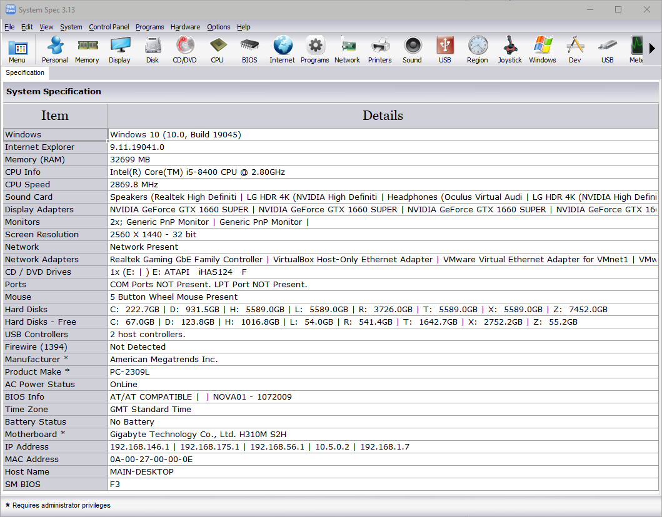Open the Options menu
This screenshot has width=662, height=517.
click(218, 27)
